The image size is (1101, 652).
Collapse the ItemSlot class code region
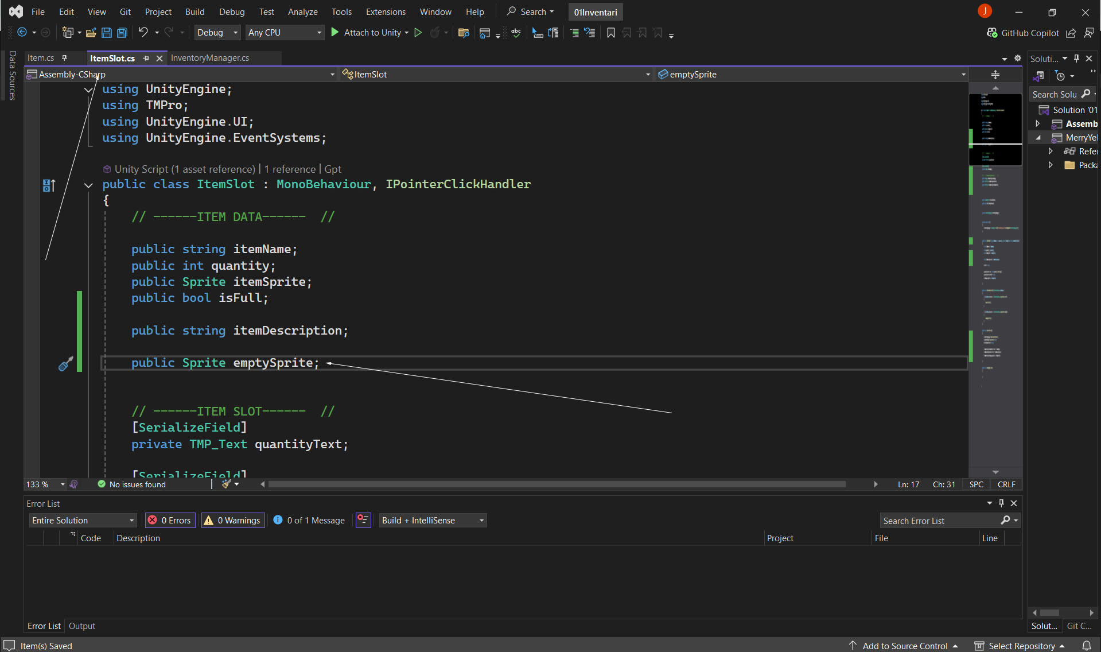88,185
